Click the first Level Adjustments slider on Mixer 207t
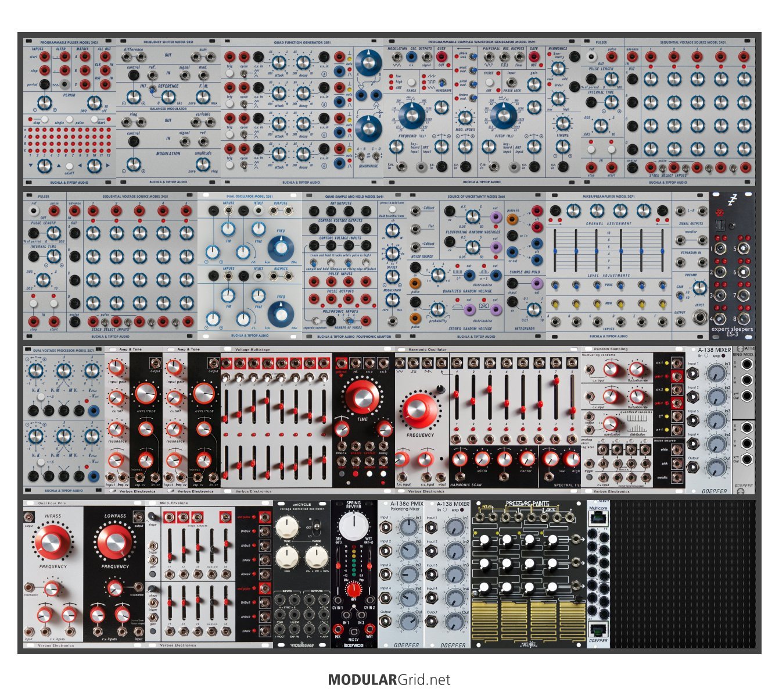 tap(557, 250)
